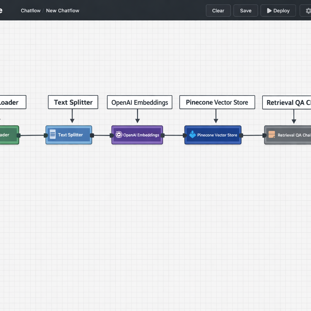Select the Pinecone Vector Store label box
Viewport: 311px width, 311px height.
(x=217, y=102)
